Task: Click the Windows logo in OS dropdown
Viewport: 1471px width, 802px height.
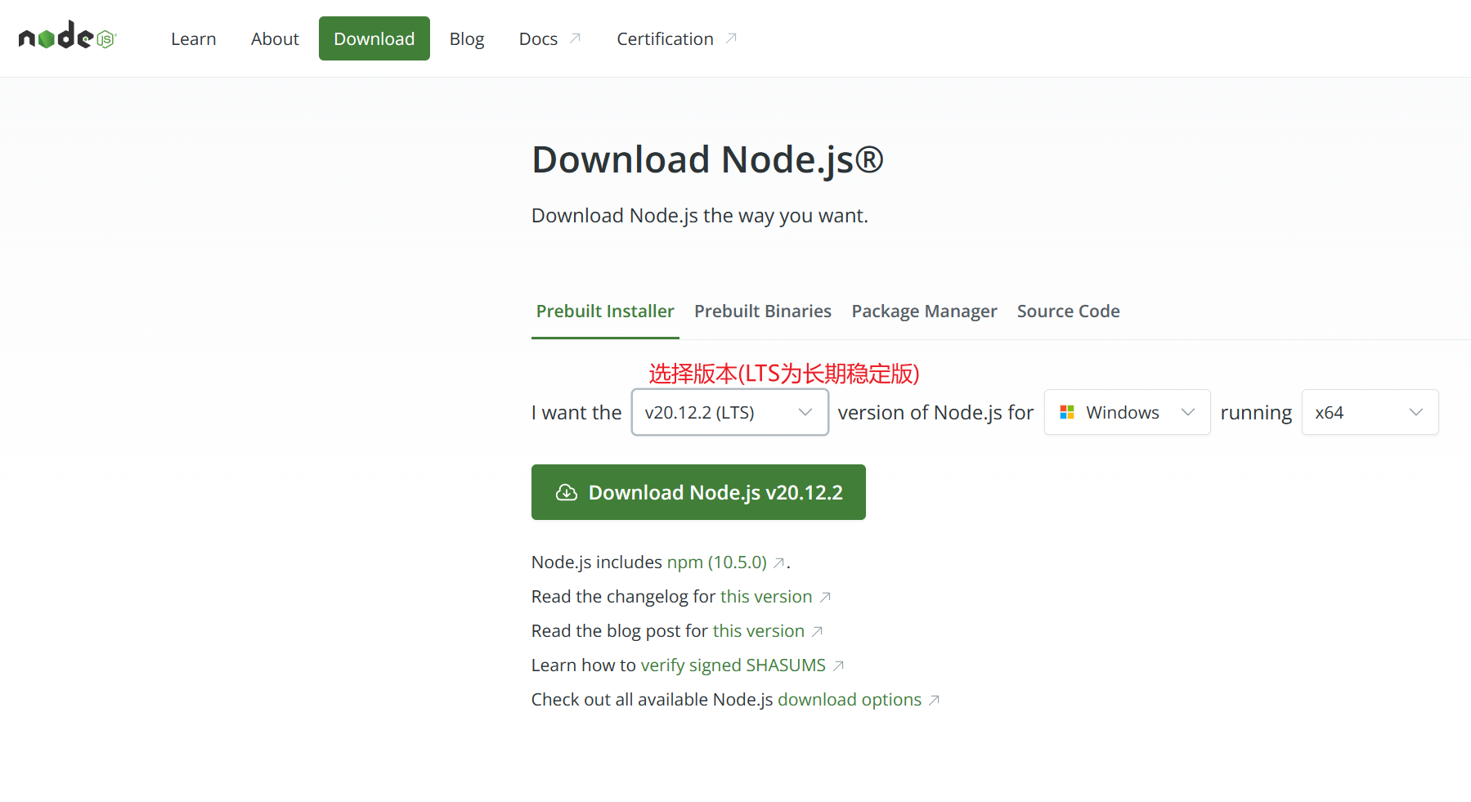Action: pyautogui.click(x=1067, y=412)
